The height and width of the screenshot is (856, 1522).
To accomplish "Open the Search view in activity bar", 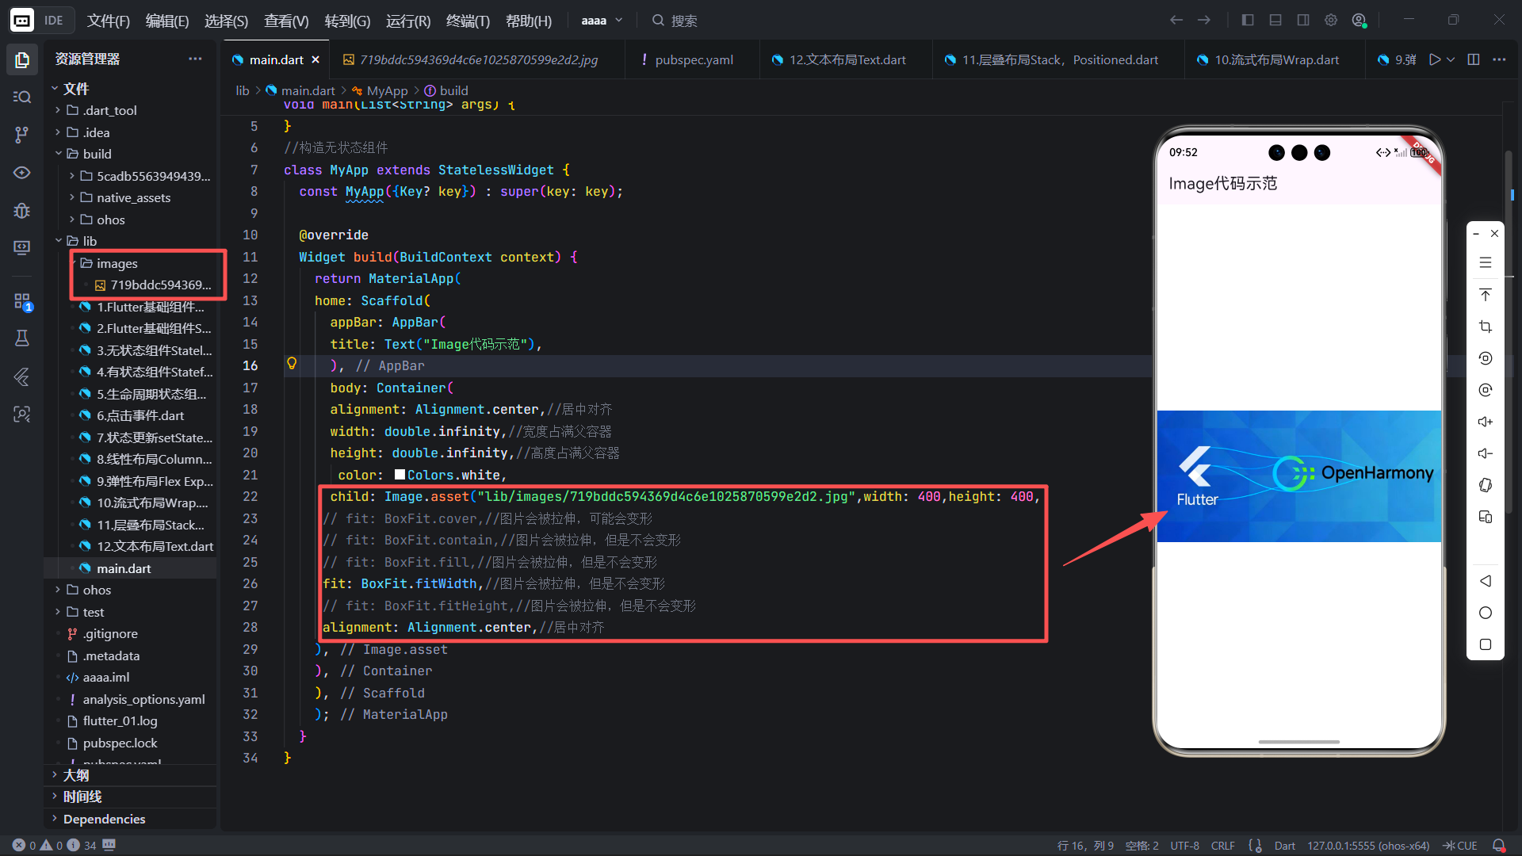I will point(21,97).
